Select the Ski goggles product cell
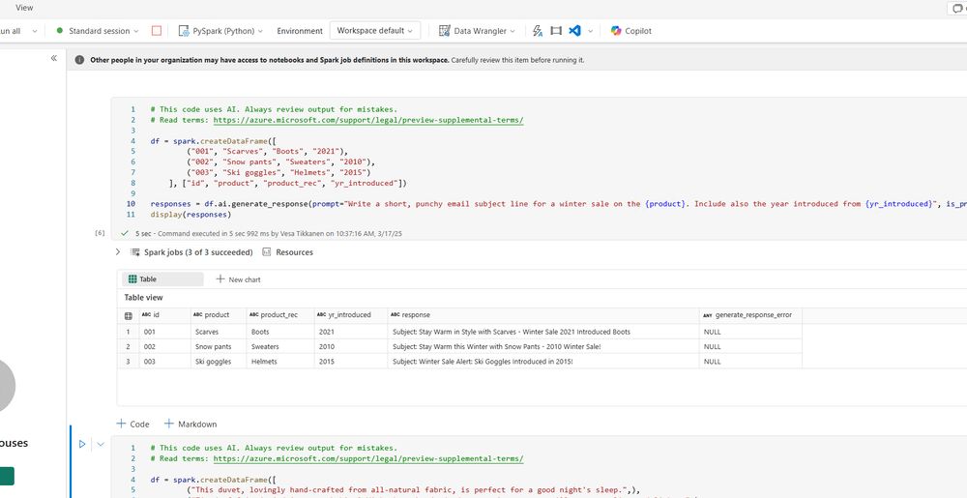Viewport: 967px width, 498px height. click(x=219, y=362)
